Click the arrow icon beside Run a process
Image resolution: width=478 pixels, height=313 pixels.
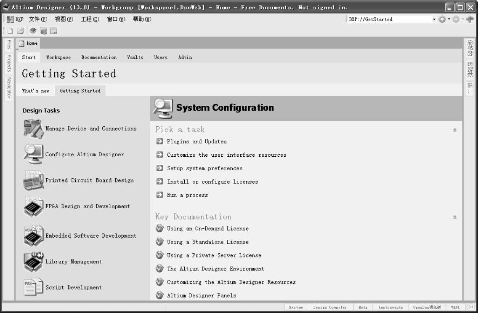[159, 195]
